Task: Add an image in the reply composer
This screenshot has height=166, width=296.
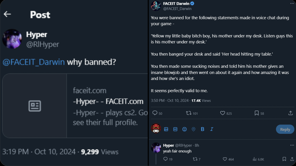Action: 166,129
